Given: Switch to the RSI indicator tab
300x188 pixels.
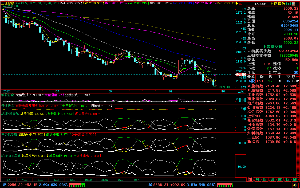Looking at the screenshot, I should [73, 180].
